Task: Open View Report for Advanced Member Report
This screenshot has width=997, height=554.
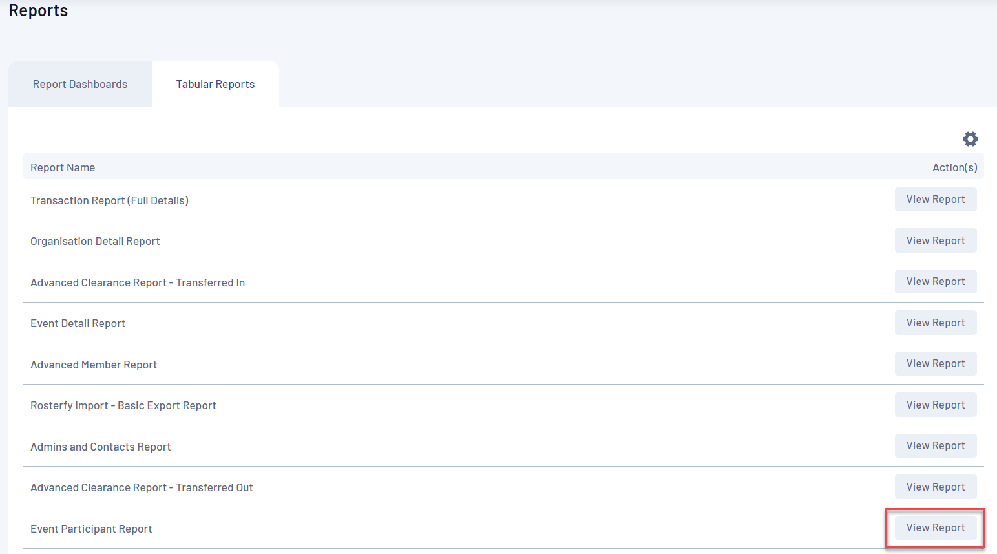Action: (x=936, y=364)
